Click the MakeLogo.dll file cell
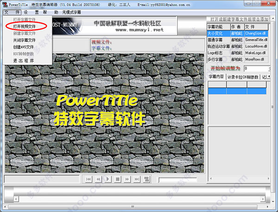278x212 pixels. (x=256, y=53)
